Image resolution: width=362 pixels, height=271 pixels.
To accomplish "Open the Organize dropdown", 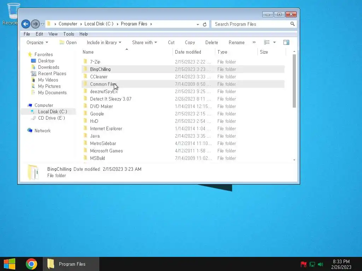I will (x=37, y=42).
